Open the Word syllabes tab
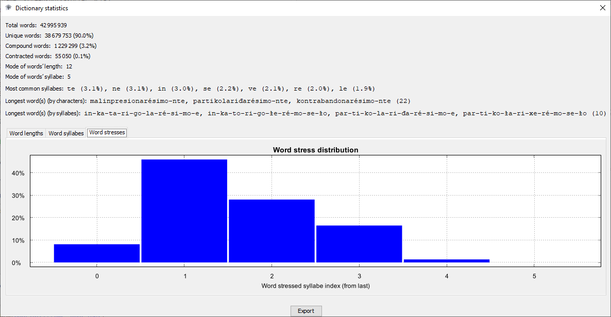 (x=66, y=133)
